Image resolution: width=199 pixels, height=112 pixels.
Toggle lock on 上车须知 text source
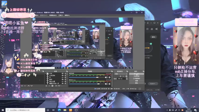tap(65, 75)
